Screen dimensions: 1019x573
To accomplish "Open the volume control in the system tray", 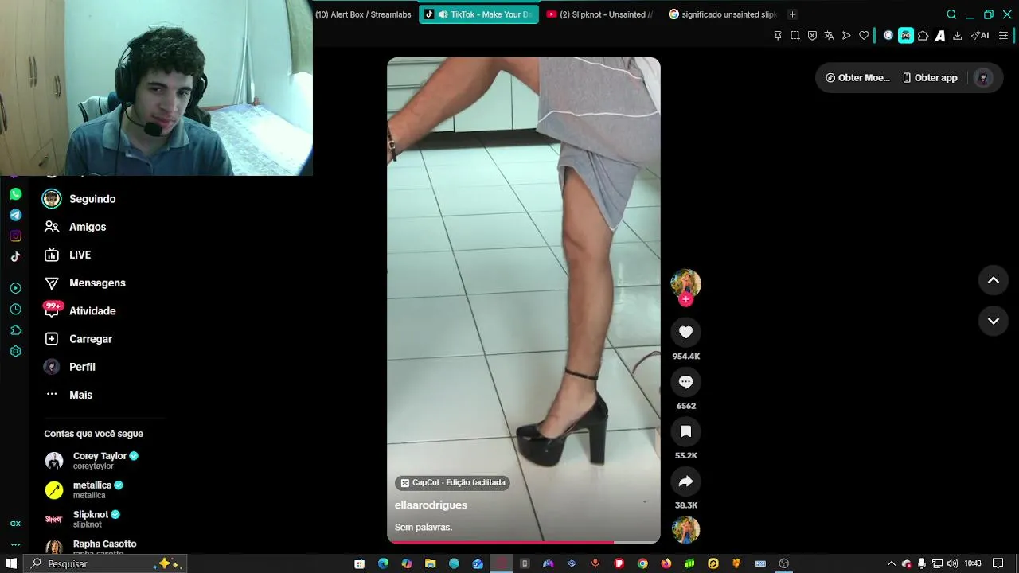I will tap(952, 563).
